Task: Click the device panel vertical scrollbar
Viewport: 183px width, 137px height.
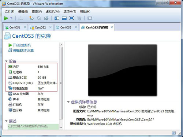Action: (61, 83)
